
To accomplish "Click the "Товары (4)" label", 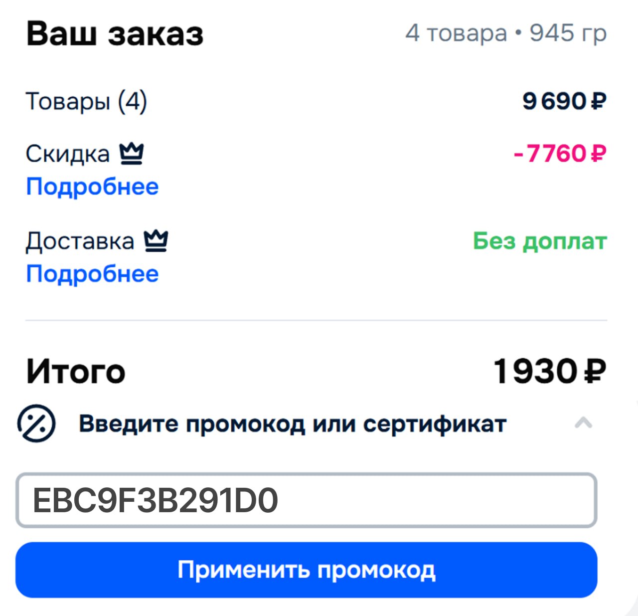I will click(x=86, y=101).
